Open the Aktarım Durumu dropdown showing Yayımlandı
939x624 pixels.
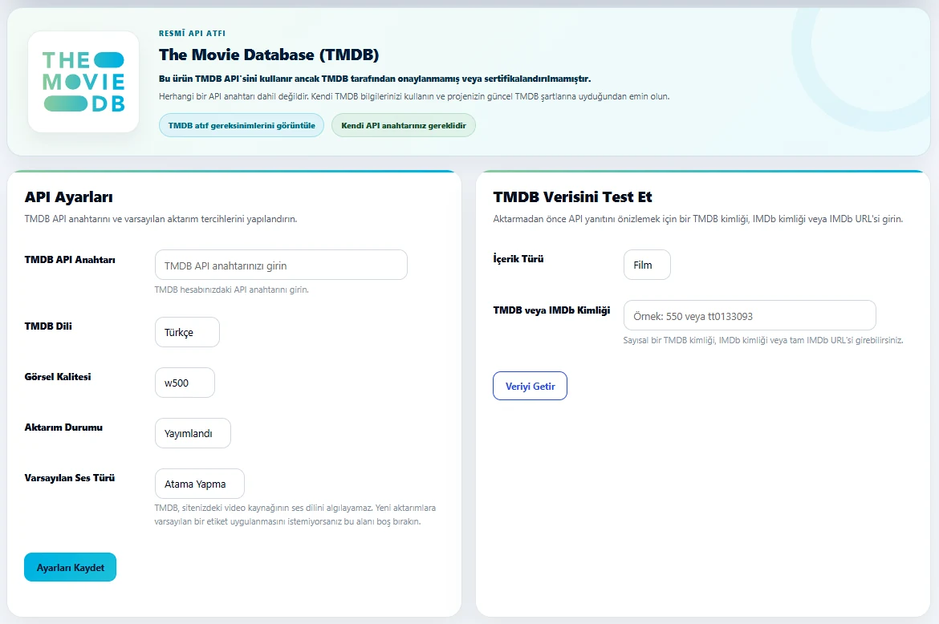tap(193, 433)
